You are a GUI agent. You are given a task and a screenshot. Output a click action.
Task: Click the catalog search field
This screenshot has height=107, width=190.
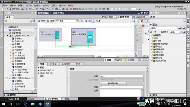164,28
